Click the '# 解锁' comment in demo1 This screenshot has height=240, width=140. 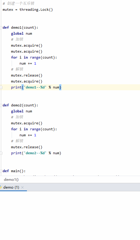17,69
